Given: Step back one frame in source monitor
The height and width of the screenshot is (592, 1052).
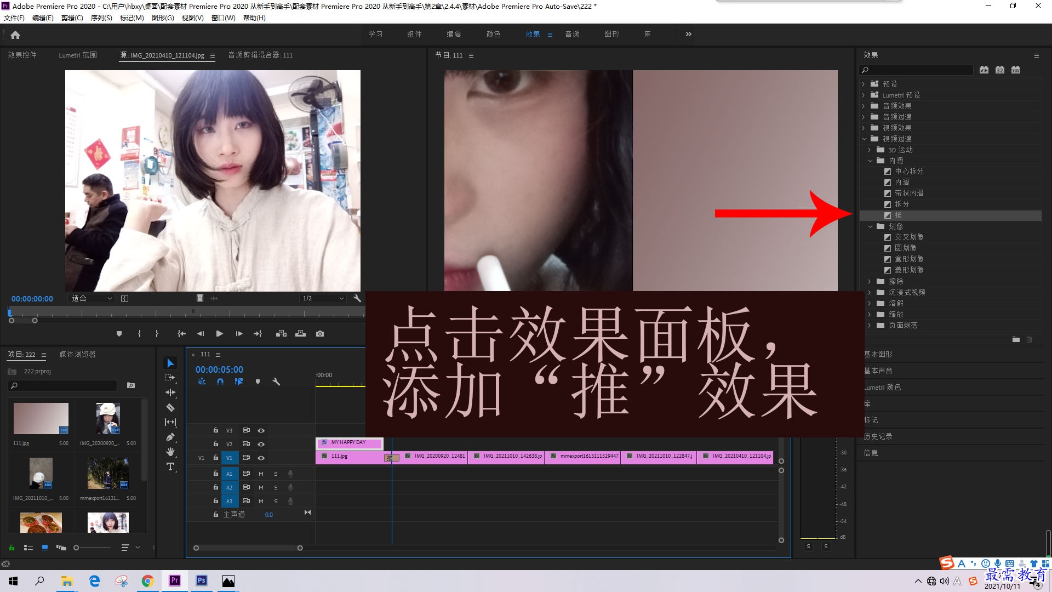Looking at the screenshot, I should [201, 333].
